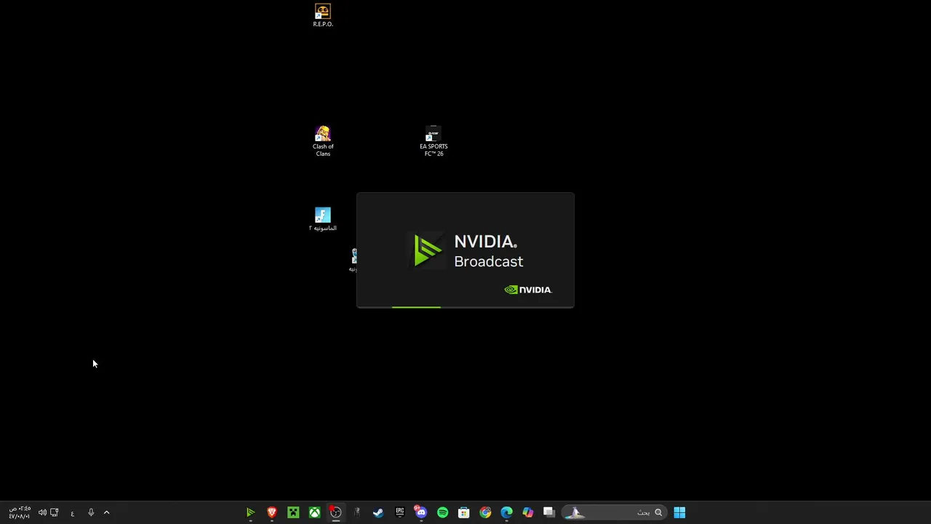The image size is (931, 524).
Task: Click the dim mouse-shaped icon in taskbar
Action: tap(356, 513)
